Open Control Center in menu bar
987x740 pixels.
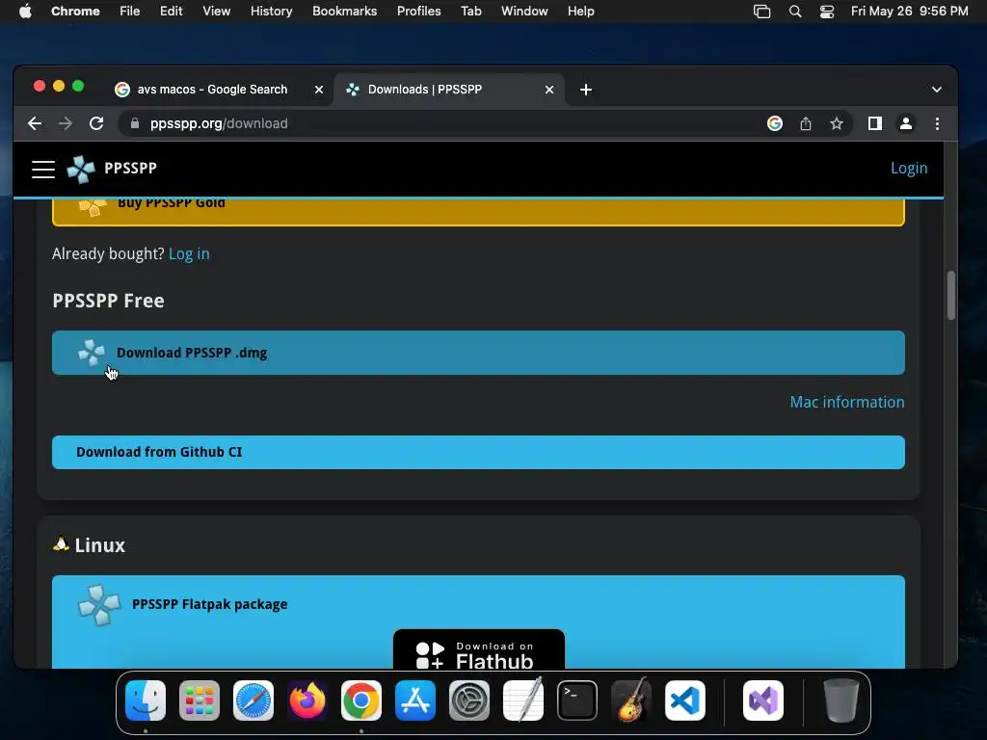pos(826,12)
